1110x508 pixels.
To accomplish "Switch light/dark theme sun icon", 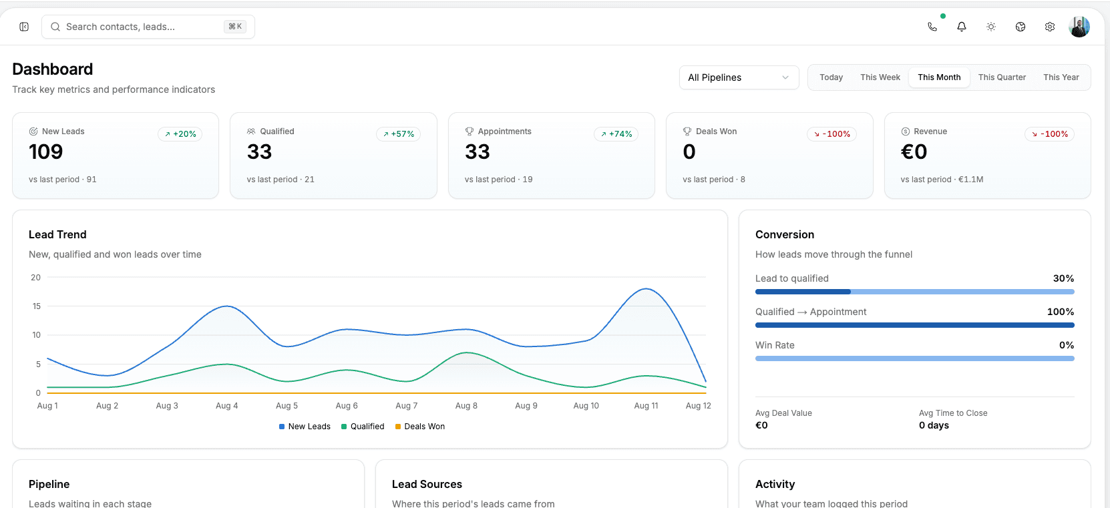I will tap(991, 27).
